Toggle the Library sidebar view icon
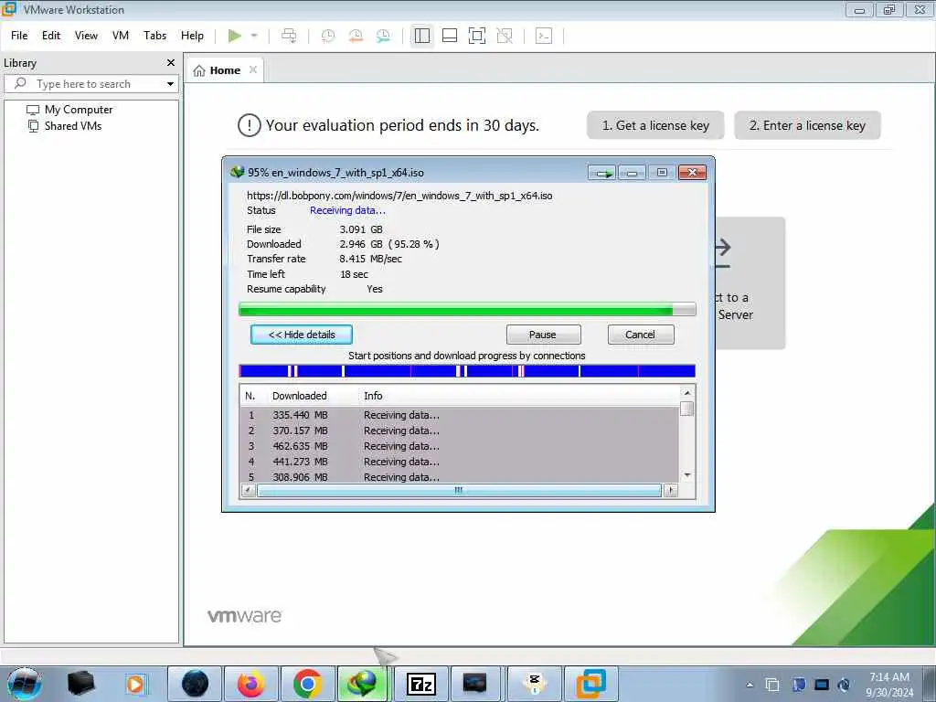Viewport: 936px width, 702px height. click(422, 36)
